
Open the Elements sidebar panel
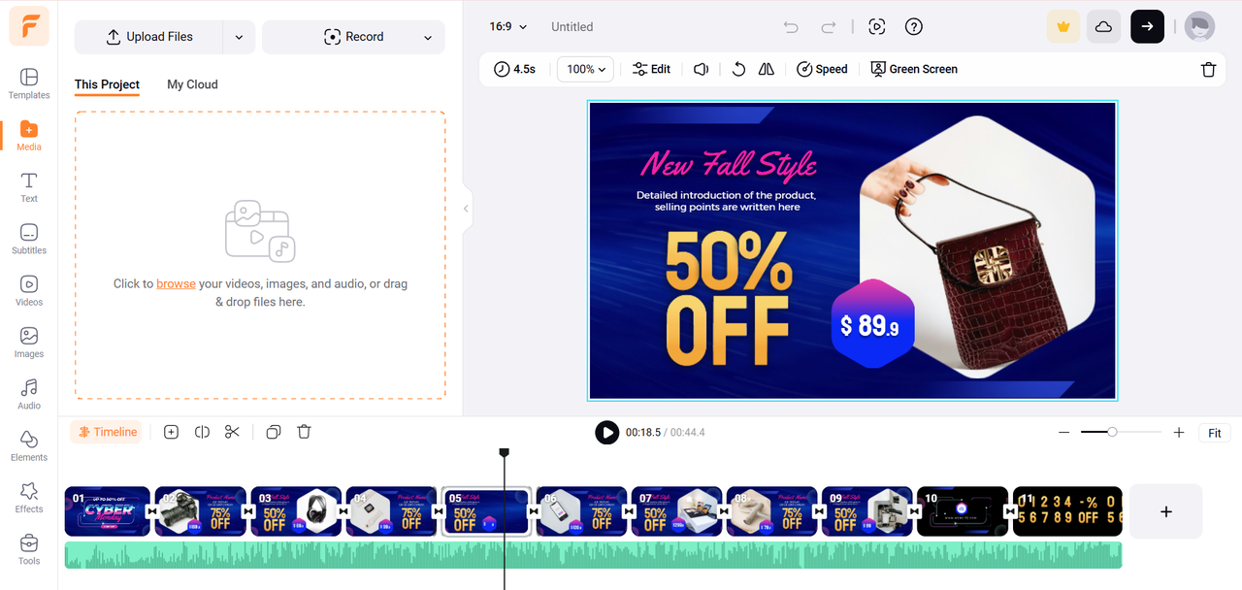pyautogui.click(x=29, y=445)
